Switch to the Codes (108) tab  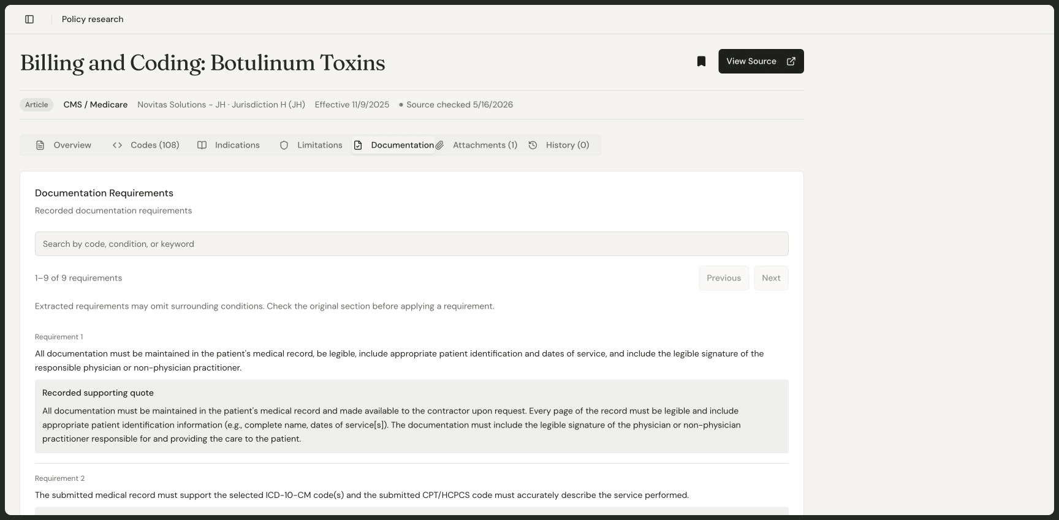tap(146, 145)
